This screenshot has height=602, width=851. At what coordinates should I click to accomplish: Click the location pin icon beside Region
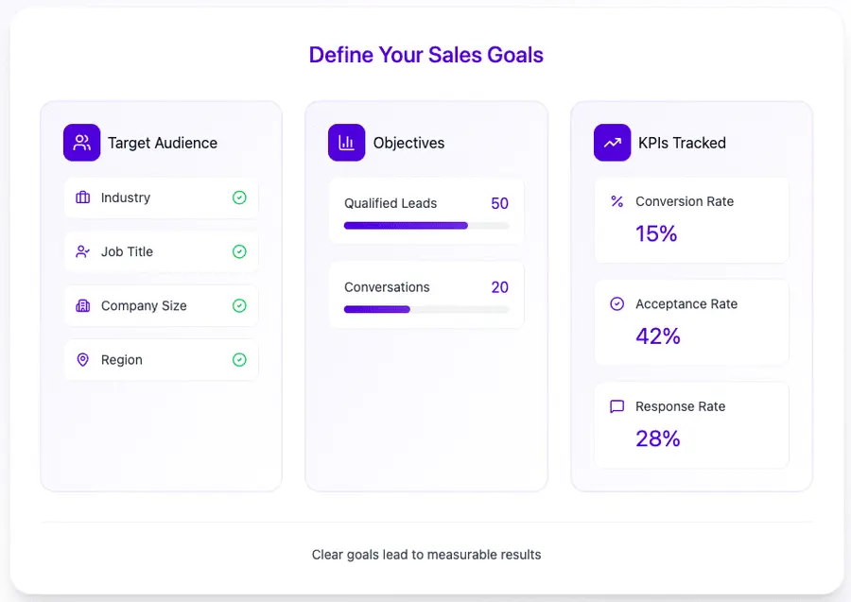(83, 359)
